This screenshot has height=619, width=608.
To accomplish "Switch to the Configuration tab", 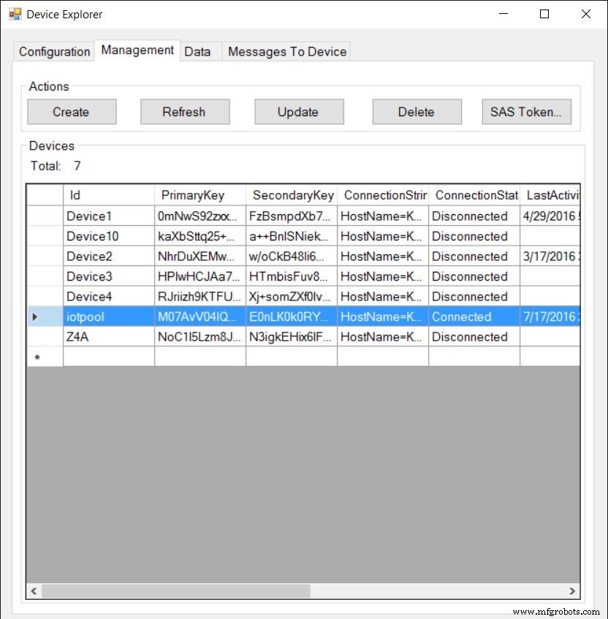I will (53, 52).
